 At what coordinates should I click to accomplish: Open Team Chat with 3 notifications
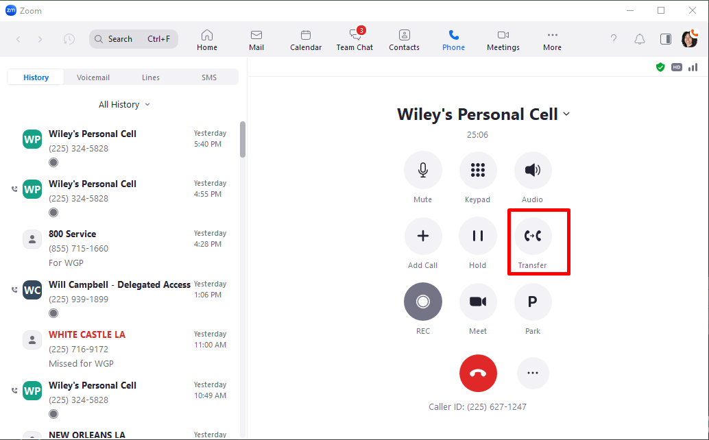pyautogui.click(x=354, y=40)
